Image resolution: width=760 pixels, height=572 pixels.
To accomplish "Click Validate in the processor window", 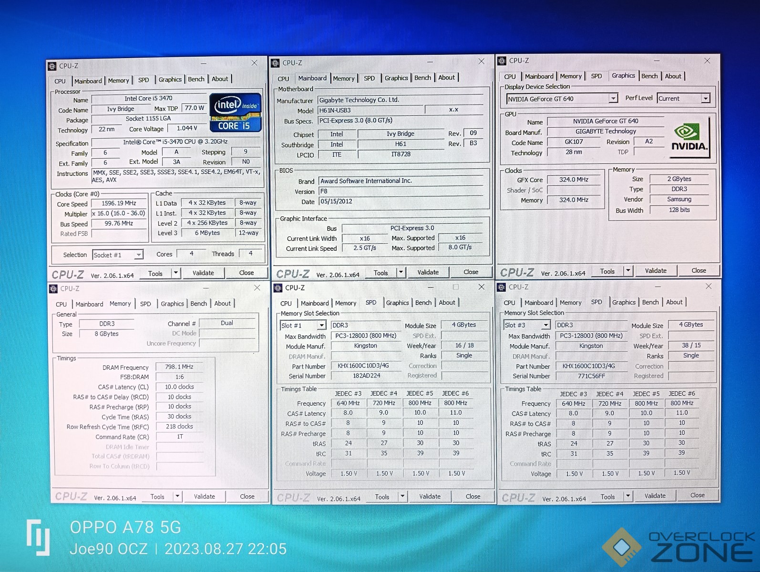I will [203, 273].
